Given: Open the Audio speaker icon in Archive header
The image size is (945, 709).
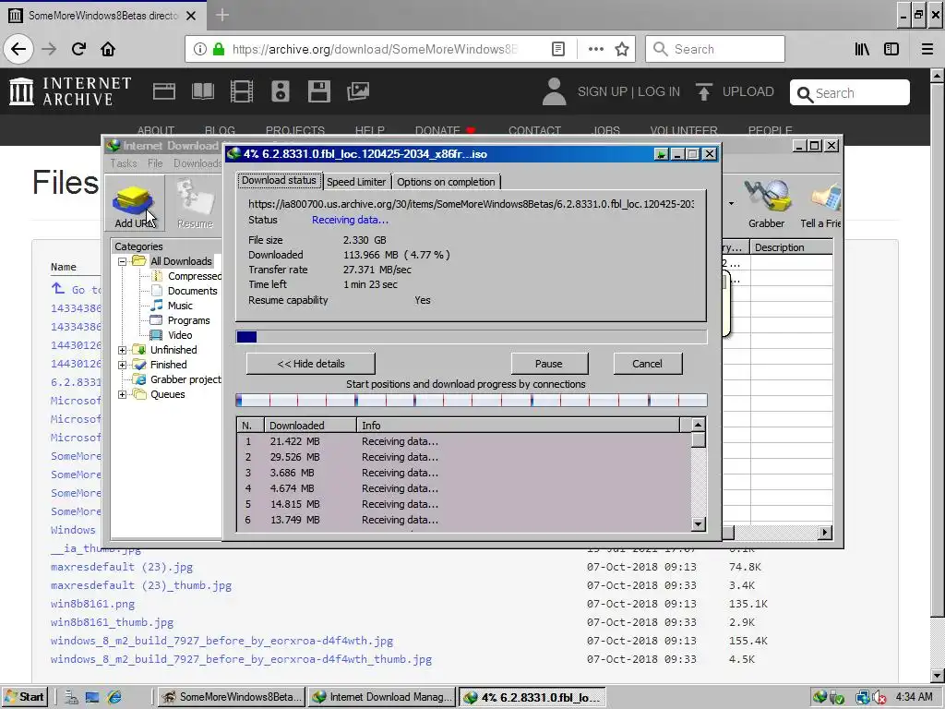Looking at the screenshot, I should click(281, 91).
